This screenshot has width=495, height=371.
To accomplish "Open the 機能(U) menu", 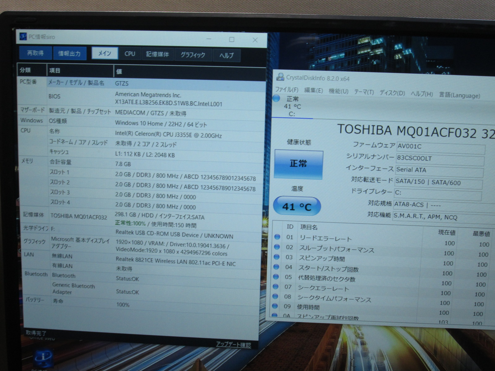I will pos(338,92).
